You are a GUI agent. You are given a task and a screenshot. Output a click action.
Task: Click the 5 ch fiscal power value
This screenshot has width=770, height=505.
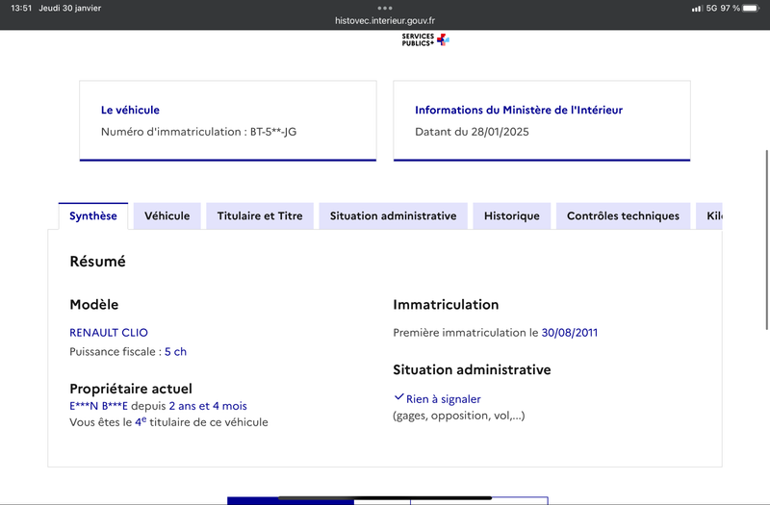coord(175,352)
